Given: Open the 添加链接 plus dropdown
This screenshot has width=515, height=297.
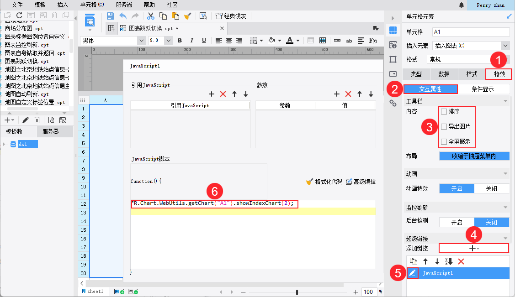Looking at the screenshot, I should coord(474,248).
